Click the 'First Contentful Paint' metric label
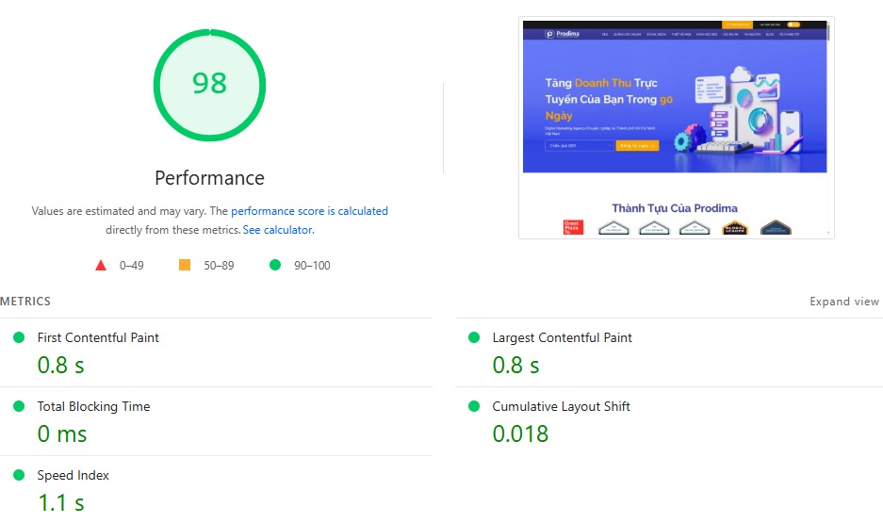883x523 pixels. point(98,337)
